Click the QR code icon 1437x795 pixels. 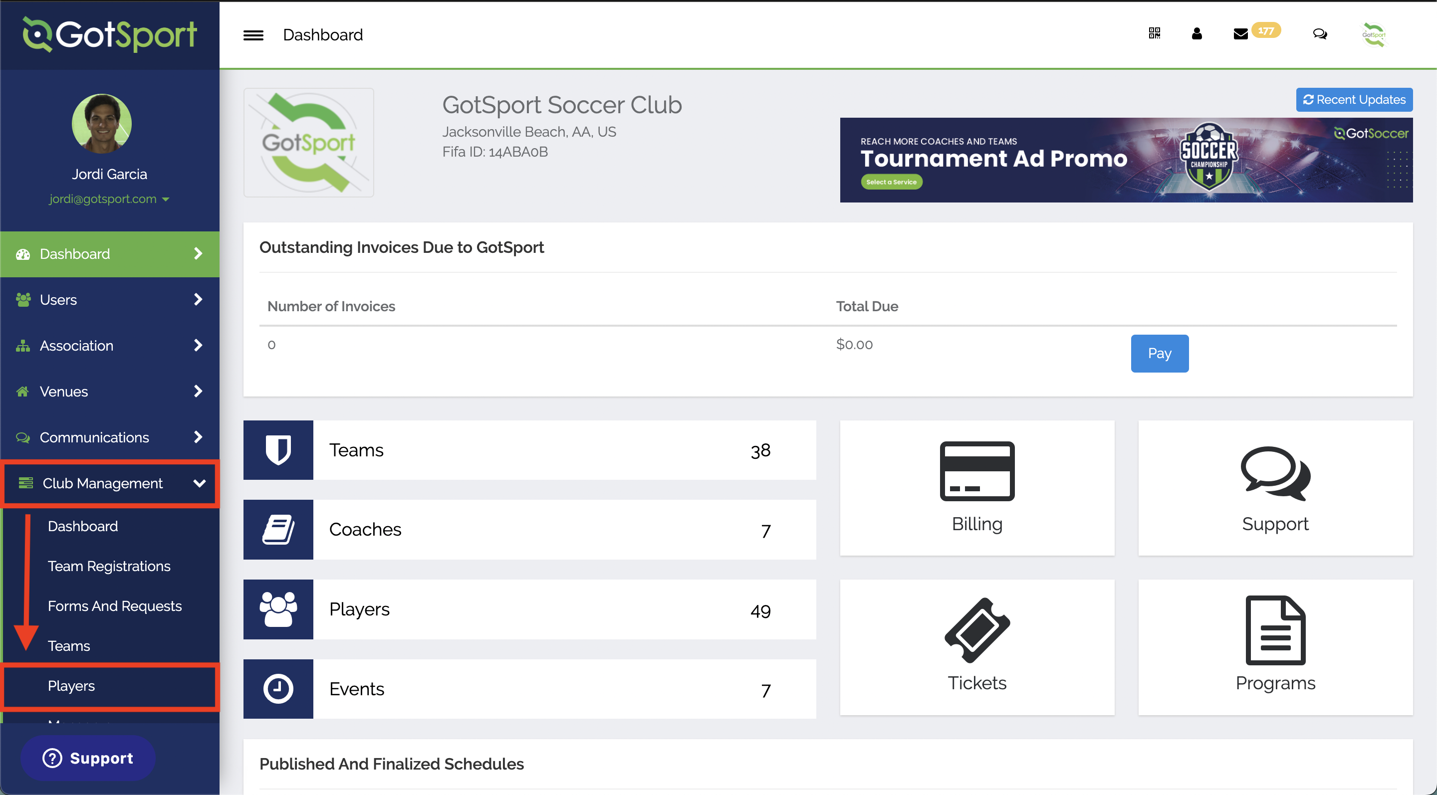tap(1154, 33)
